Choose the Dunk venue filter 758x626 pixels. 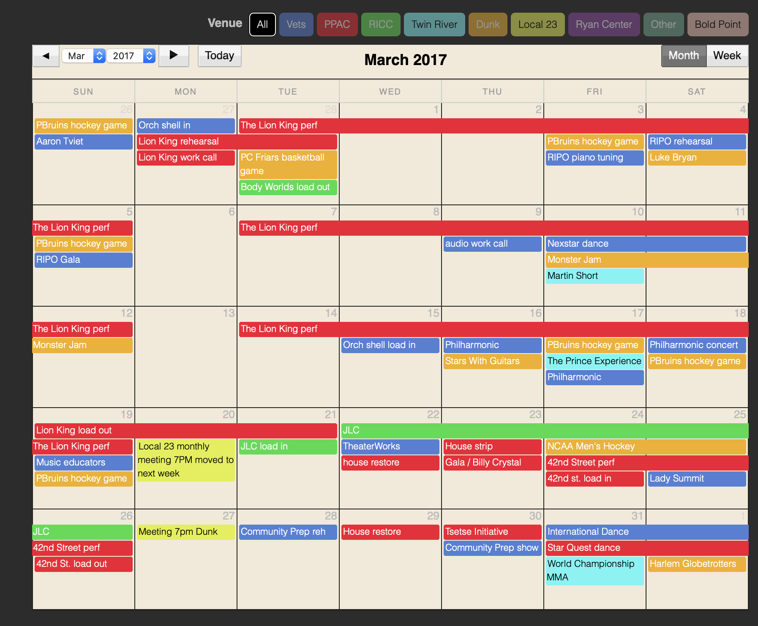point(488,24)
